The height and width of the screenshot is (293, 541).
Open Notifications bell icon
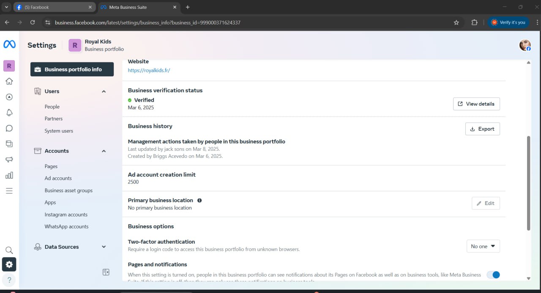pyautogui.click(x=9, y=113)
